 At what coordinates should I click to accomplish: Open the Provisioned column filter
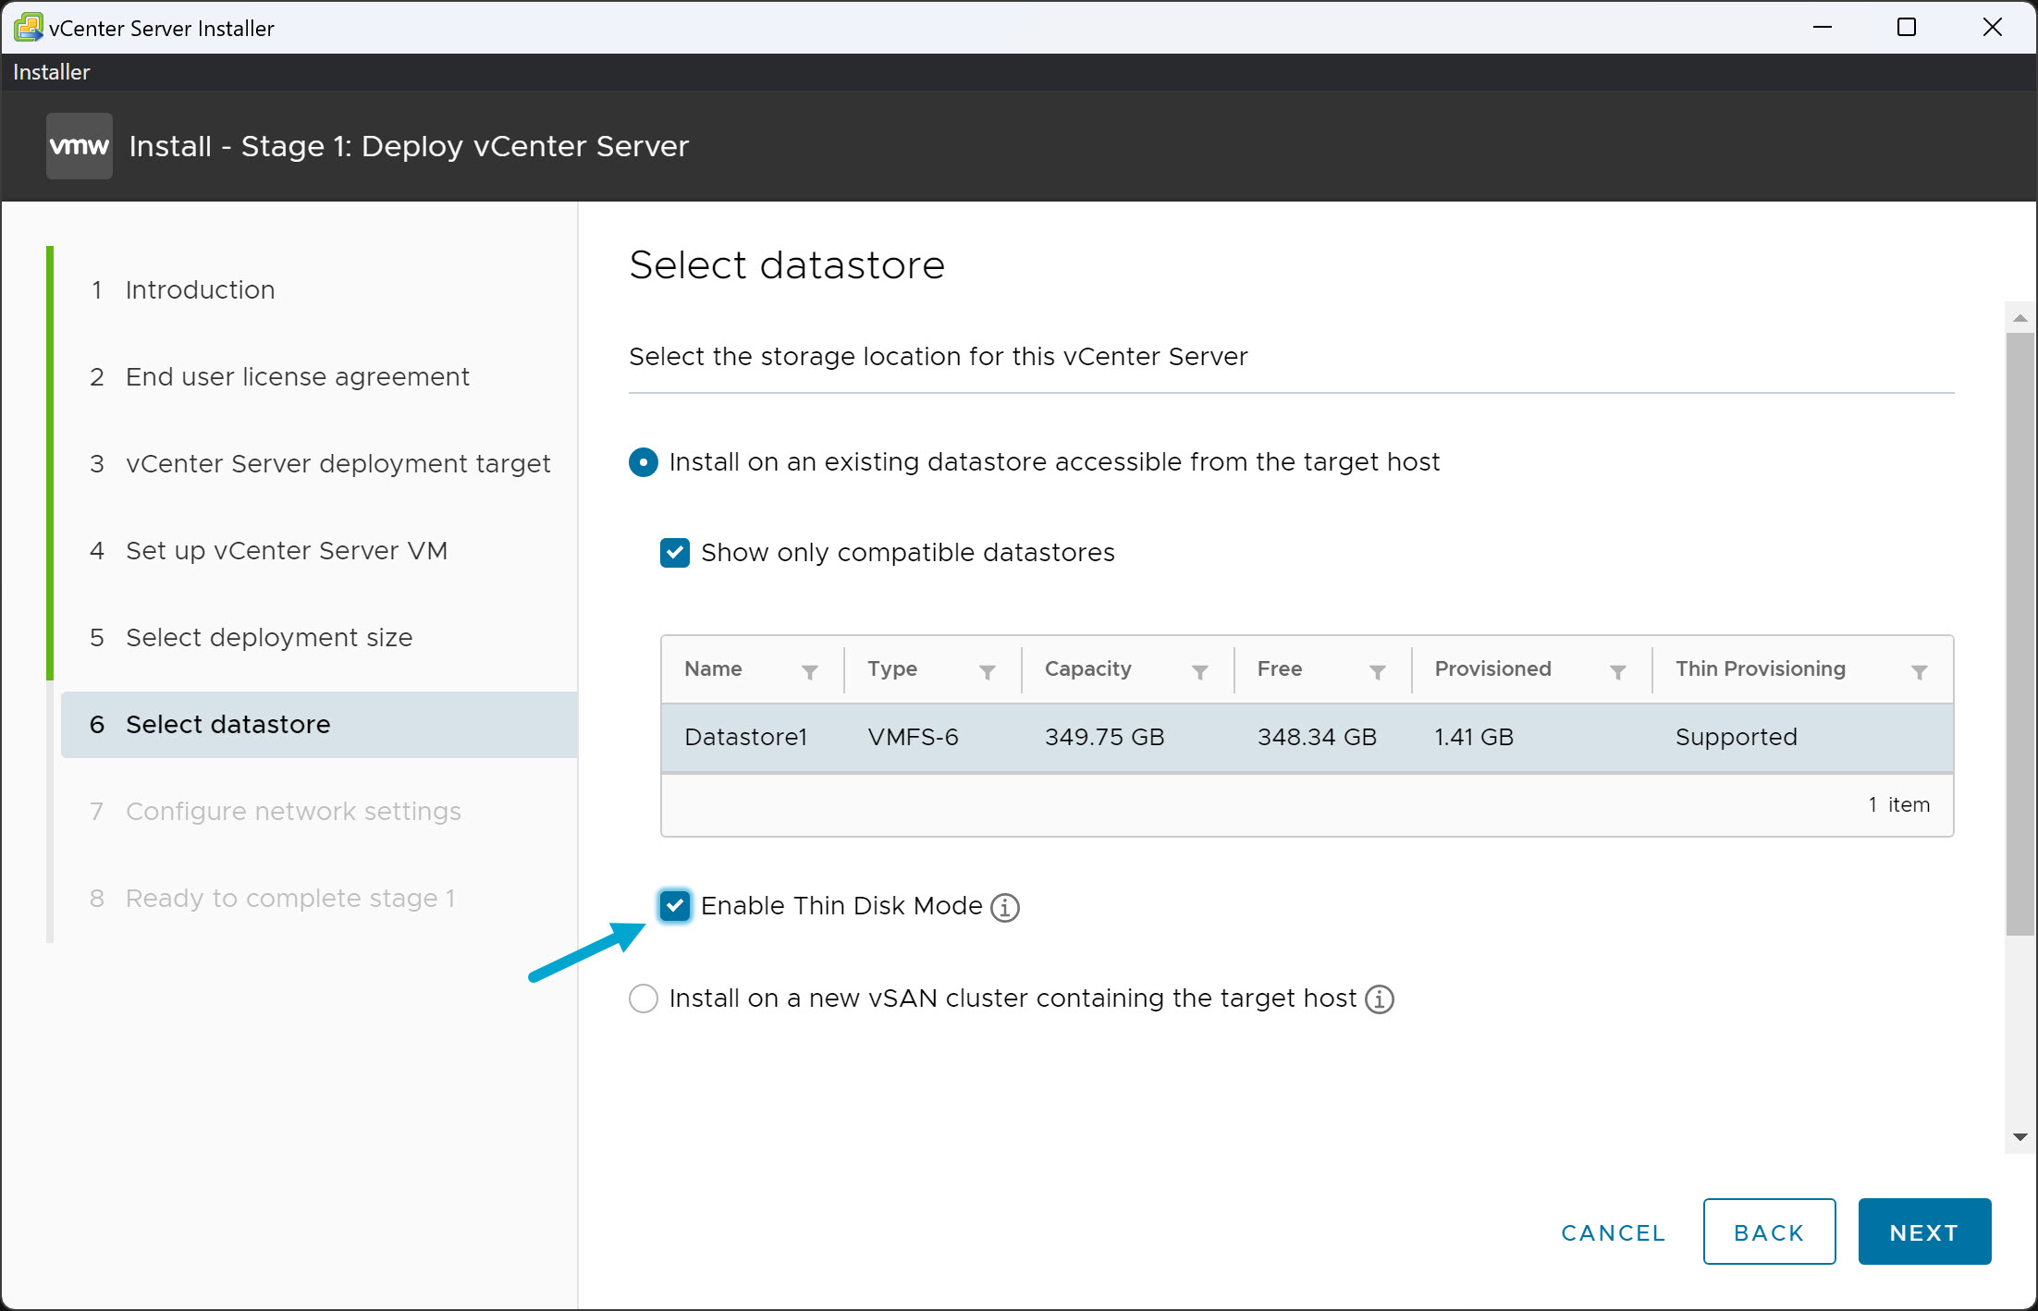click(1619, 669)
